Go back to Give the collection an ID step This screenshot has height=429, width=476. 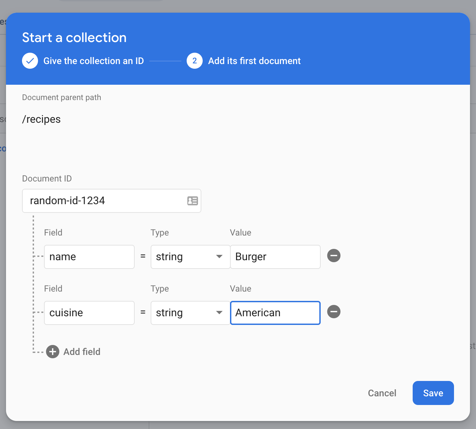[93, 61]
